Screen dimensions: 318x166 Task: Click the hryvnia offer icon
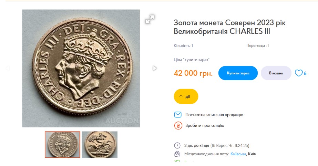pyautogui.click(x=178, y=126)
